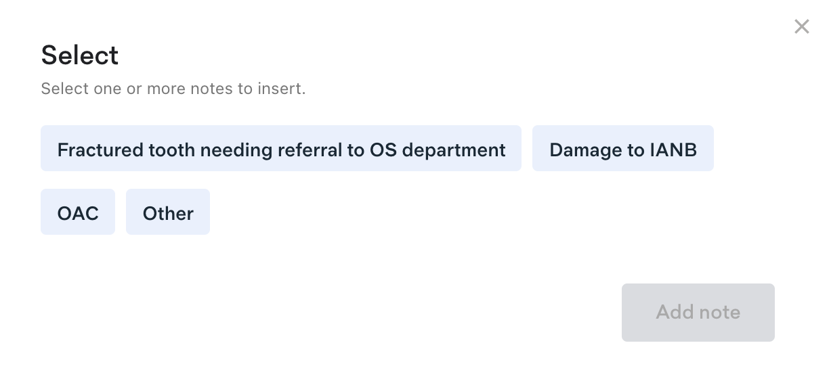
Task: Click the 'Select one or more notes' subtitle
Action: (173, 89)
